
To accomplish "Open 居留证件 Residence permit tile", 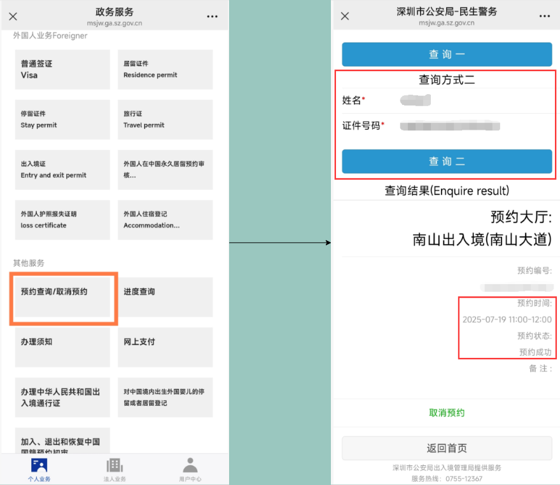I will [x=165, y=69].
